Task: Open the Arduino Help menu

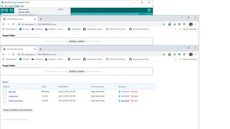Action: (x=22, y=6)
